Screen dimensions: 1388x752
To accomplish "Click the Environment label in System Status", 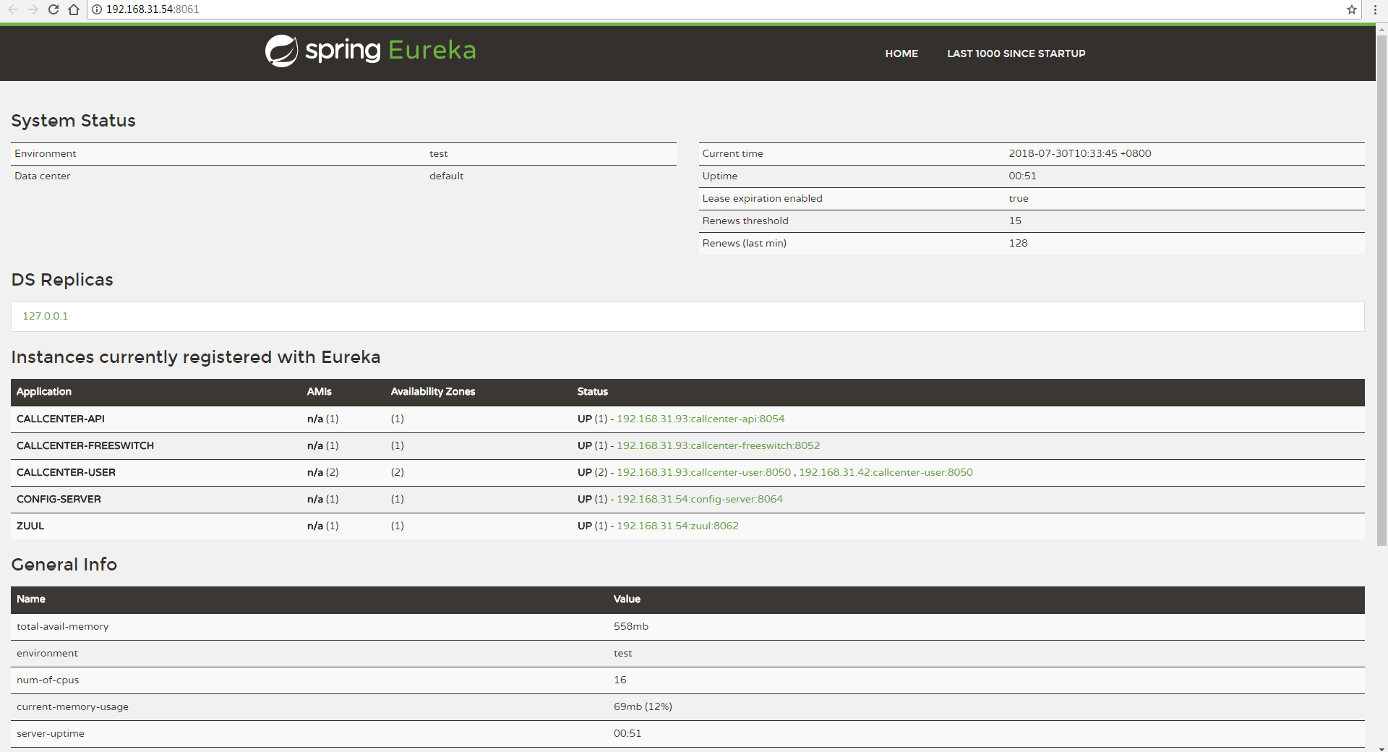I will pos(45,153).
